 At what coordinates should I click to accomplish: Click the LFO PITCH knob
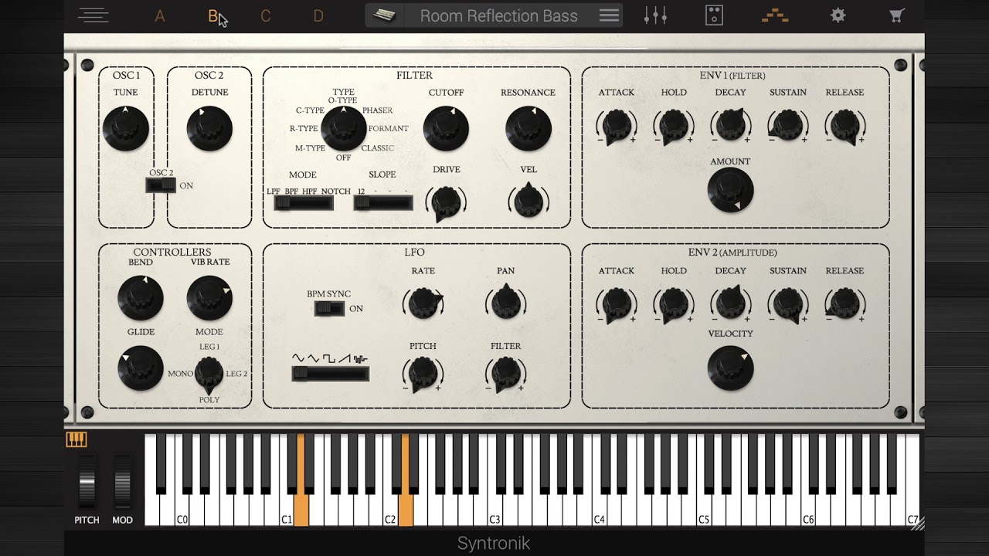pos(423,375)
